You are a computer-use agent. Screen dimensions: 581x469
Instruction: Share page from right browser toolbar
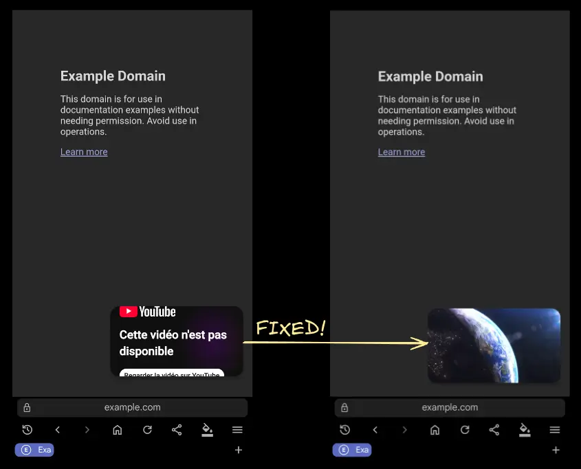494,430
